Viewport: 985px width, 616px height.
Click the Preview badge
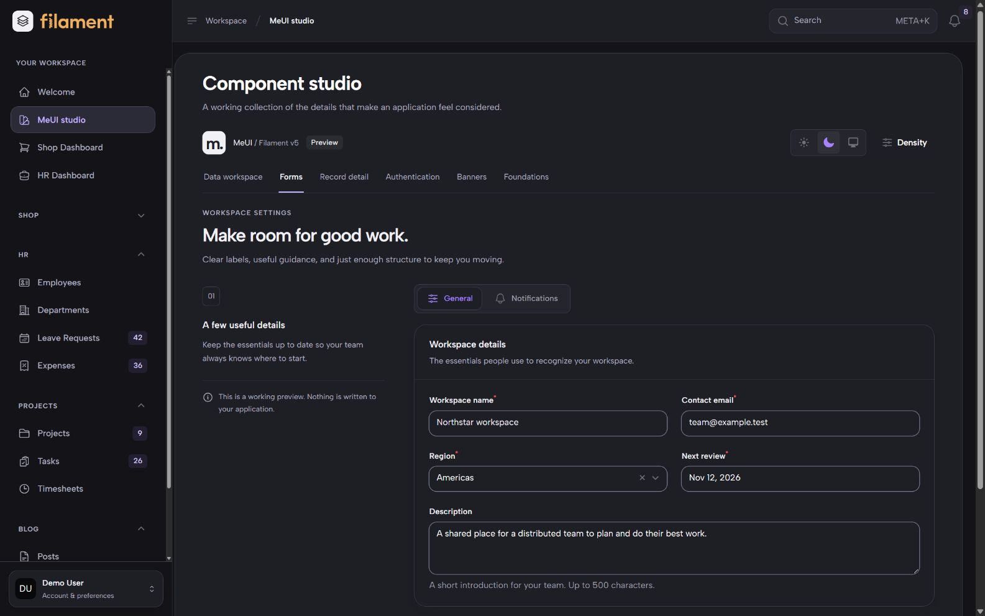click(x=324, y=142)
